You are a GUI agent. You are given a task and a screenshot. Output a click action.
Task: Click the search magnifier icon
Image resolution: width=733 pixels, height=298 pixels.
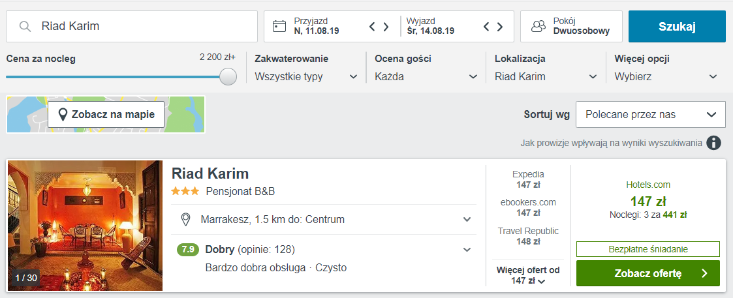(25, 26)
